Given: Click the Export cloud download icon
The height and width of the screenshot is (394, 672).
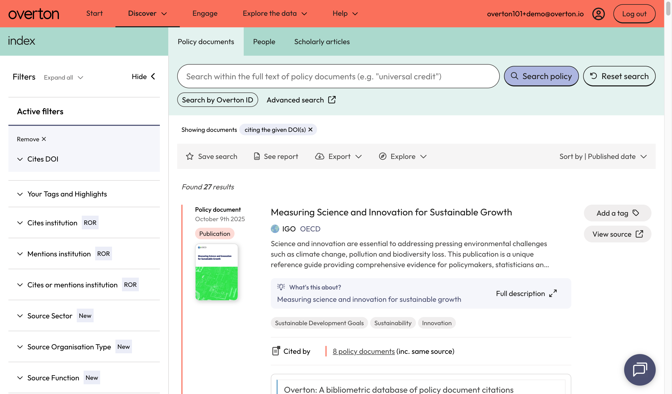Looking at the screenshot, I should [x=319, y=156].
